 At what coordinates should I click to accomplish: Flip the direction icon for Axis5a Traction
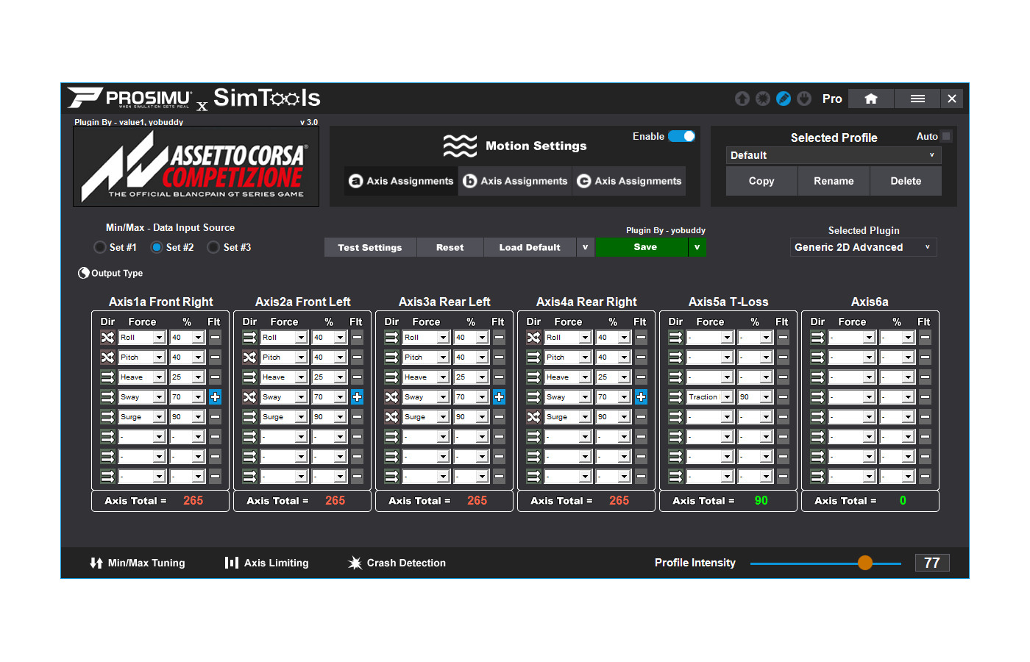click(675, 397)
